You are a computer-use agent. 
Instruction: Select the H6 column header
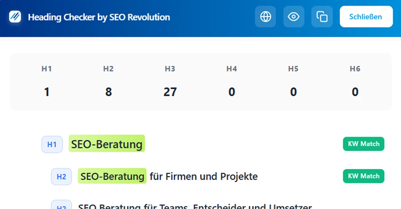tap(355, 69)
